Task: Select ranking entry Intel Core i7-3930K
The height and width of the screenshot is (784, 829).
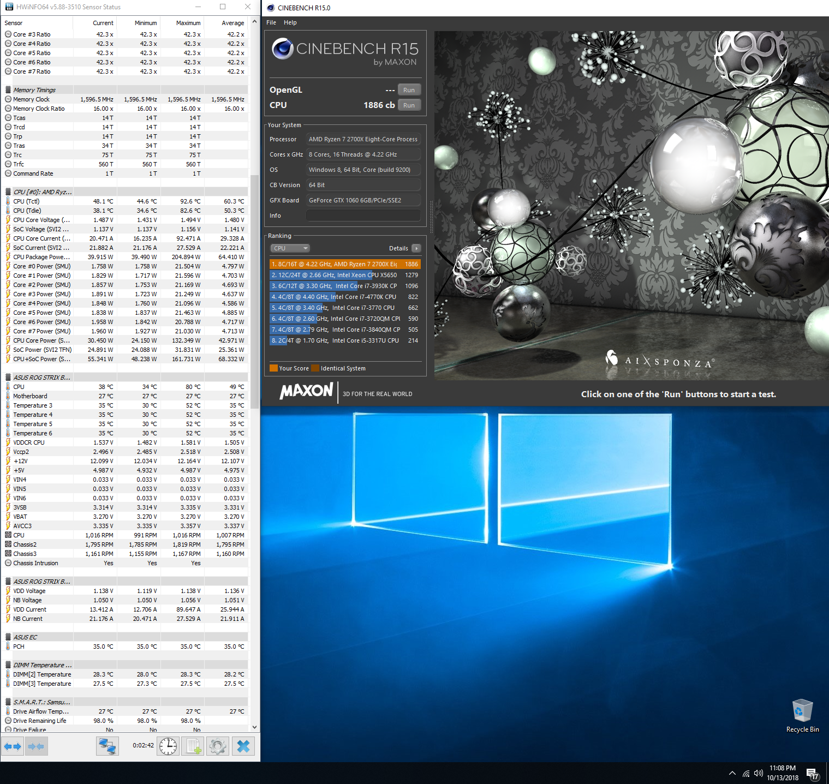Action: 345,286
